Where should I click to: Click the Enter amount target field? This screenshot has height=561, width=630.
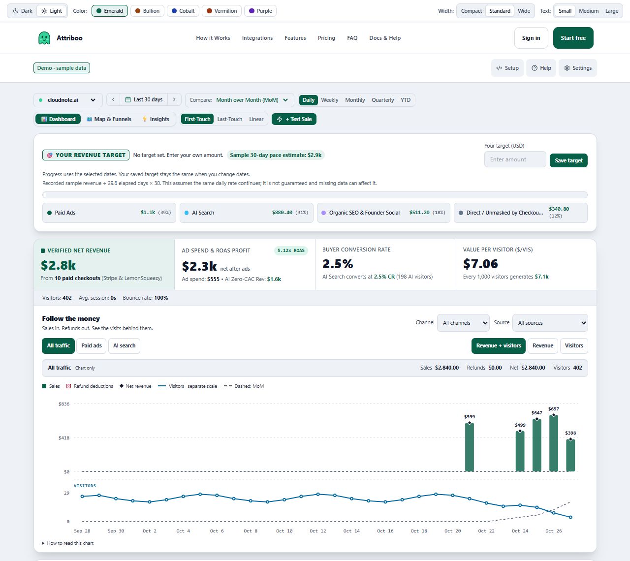(515, 159)
